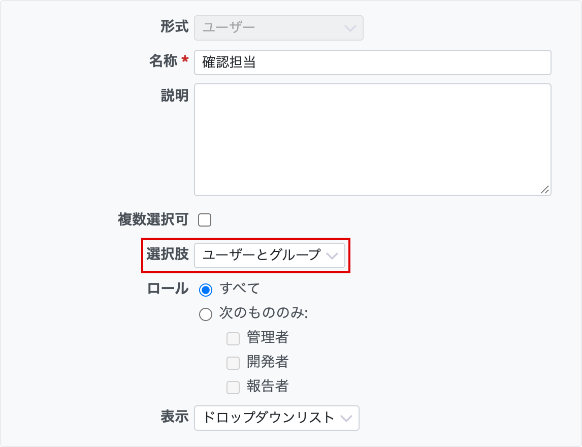Open the 選択肢 ユーザーとグループ dropdown
The height and width of the screenshot is (447, 582).
pos(270,256)
